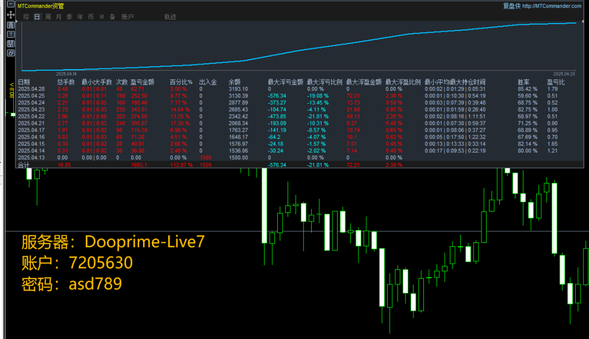The height and width of the screenshot is (339, 589).
Task: Select the 2025.04.25 row date
Action: [x=31, y=96]
